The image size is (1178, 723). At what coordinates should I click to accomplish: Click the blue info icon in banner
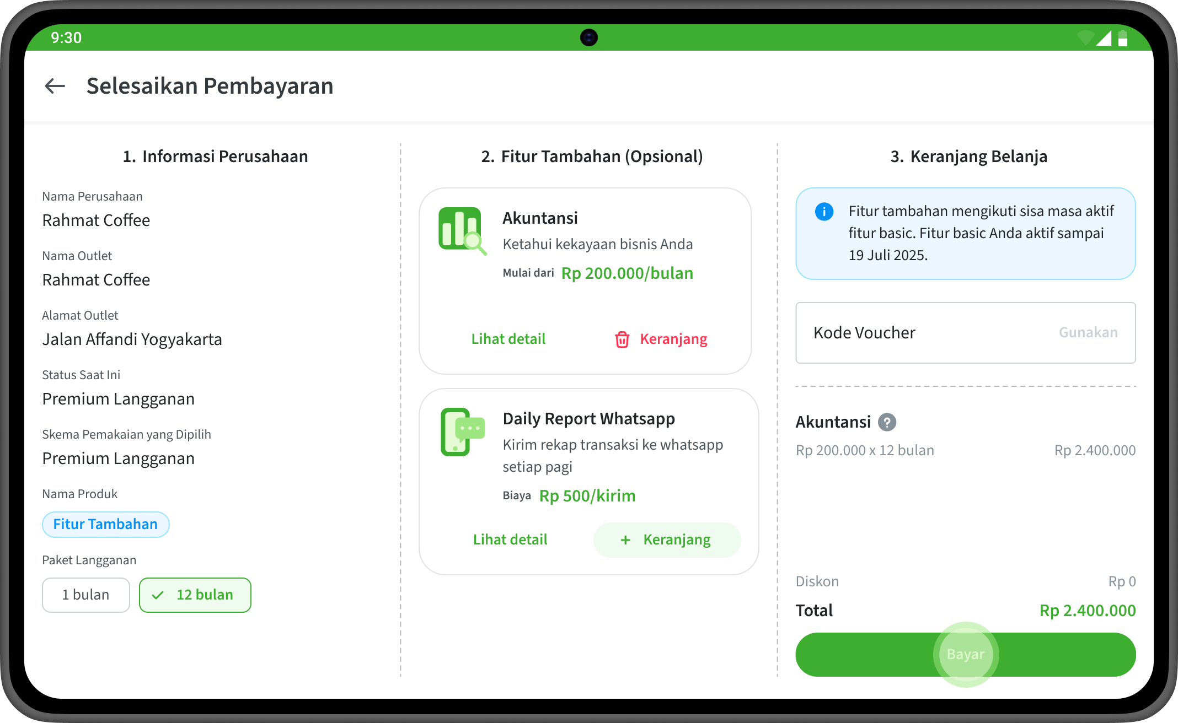(824, 212)
